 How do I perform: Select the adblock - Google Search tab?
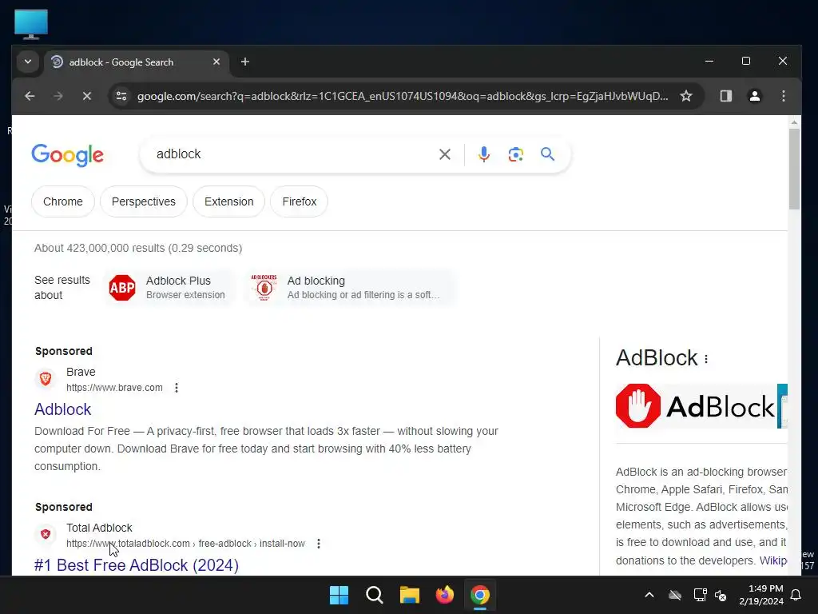[136, 62]
